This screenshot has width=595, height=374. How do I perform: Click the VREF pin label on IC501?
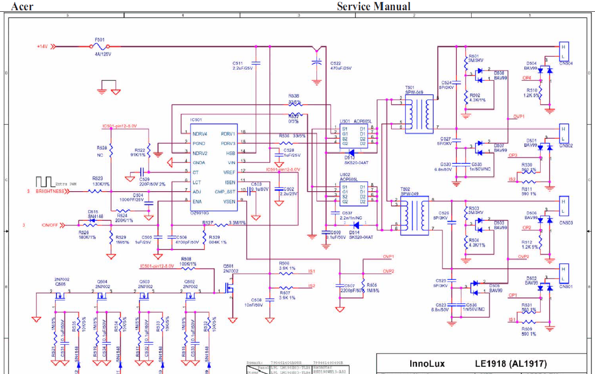coord(229,172)
